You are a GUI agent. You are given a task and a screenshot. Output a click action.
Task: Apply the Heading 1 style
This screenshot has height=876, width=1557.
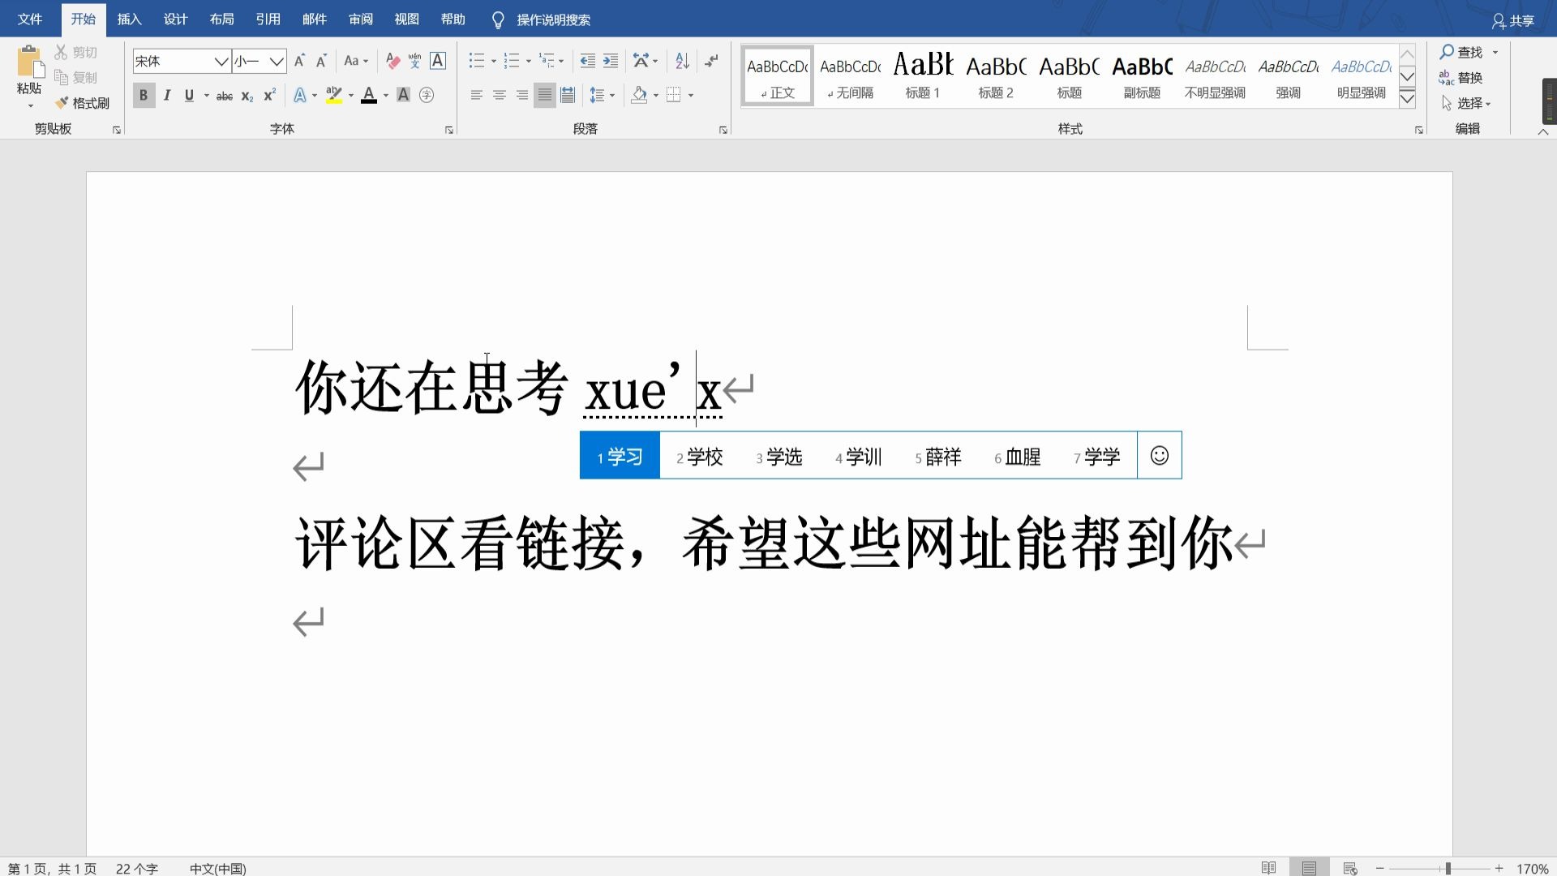click(923, 75)
